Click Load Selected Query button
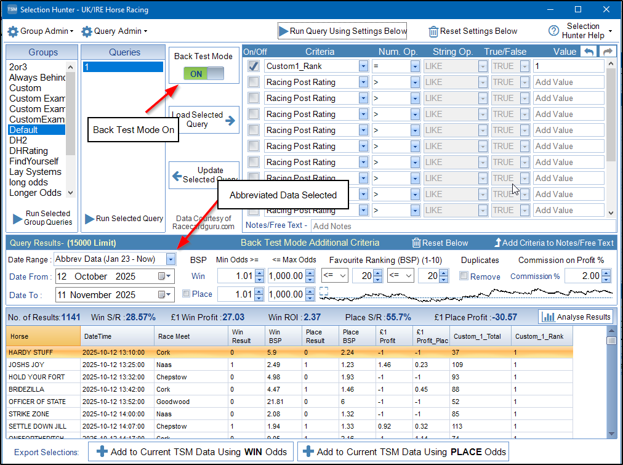Screen dimensions: 623x465 pyautogui.click(x=204, y=119)
